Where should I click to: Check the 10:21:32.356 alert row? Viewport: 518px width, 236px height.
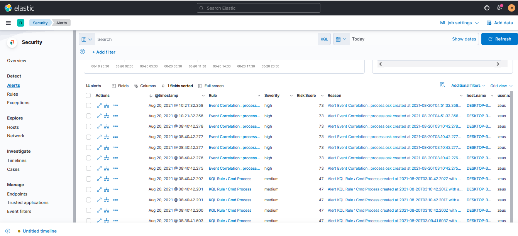pyautogui.click(x=88, y=116)
